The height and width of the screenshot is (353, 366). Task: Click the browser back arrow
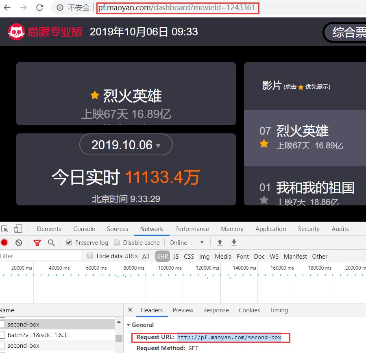(7, 8)
